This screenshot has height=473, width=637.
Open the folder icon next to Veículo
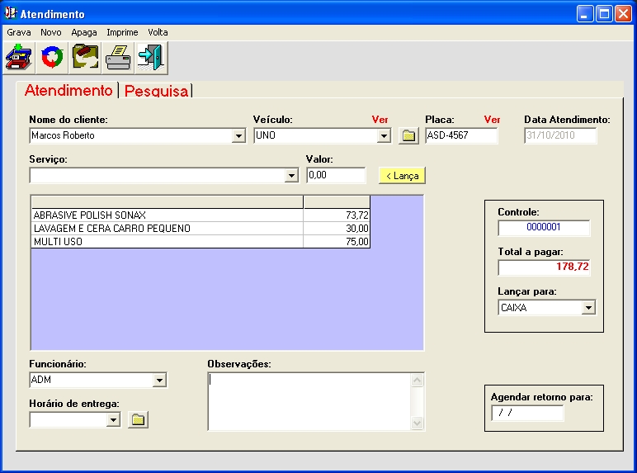pos(408,136)
